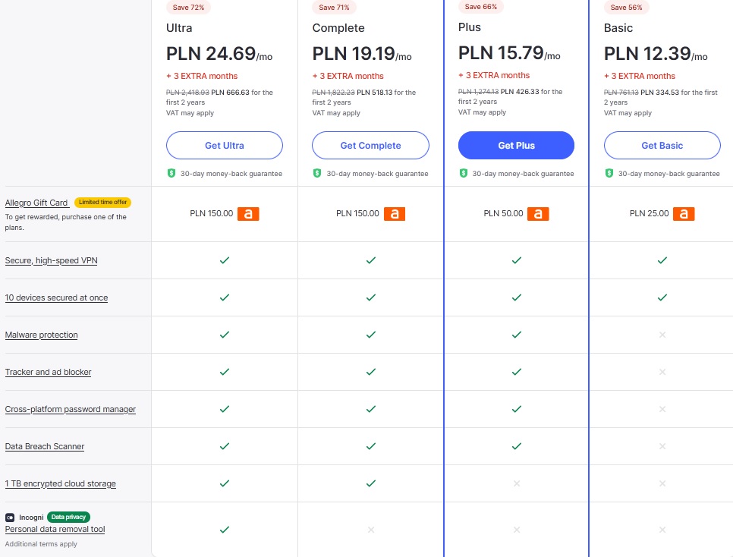Viewport: 733px width, 557px height.
Task: Click PLN 50.00 gift card value
Action: click(x=503, y=214)
